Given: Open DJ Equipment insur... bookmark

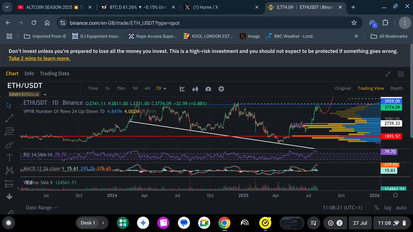Looking at the screenshot, I should pos(96,36).
